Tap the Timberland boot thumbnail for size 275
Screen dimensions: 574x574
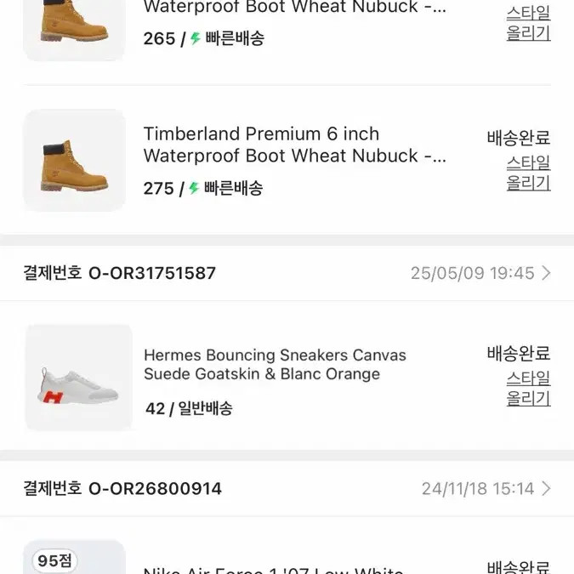74,161
